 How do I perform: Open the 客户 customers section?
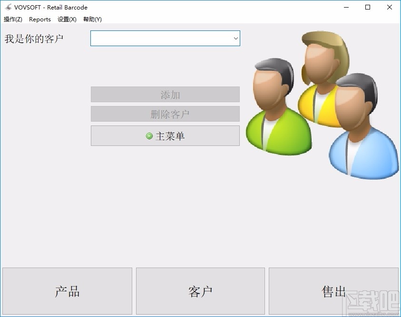coord(200,291)
